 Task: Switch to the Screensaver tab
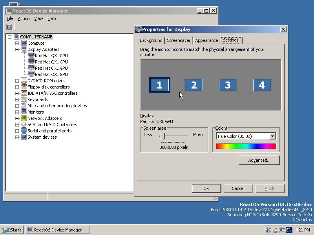pyautogui.click(x=179, y=40)
